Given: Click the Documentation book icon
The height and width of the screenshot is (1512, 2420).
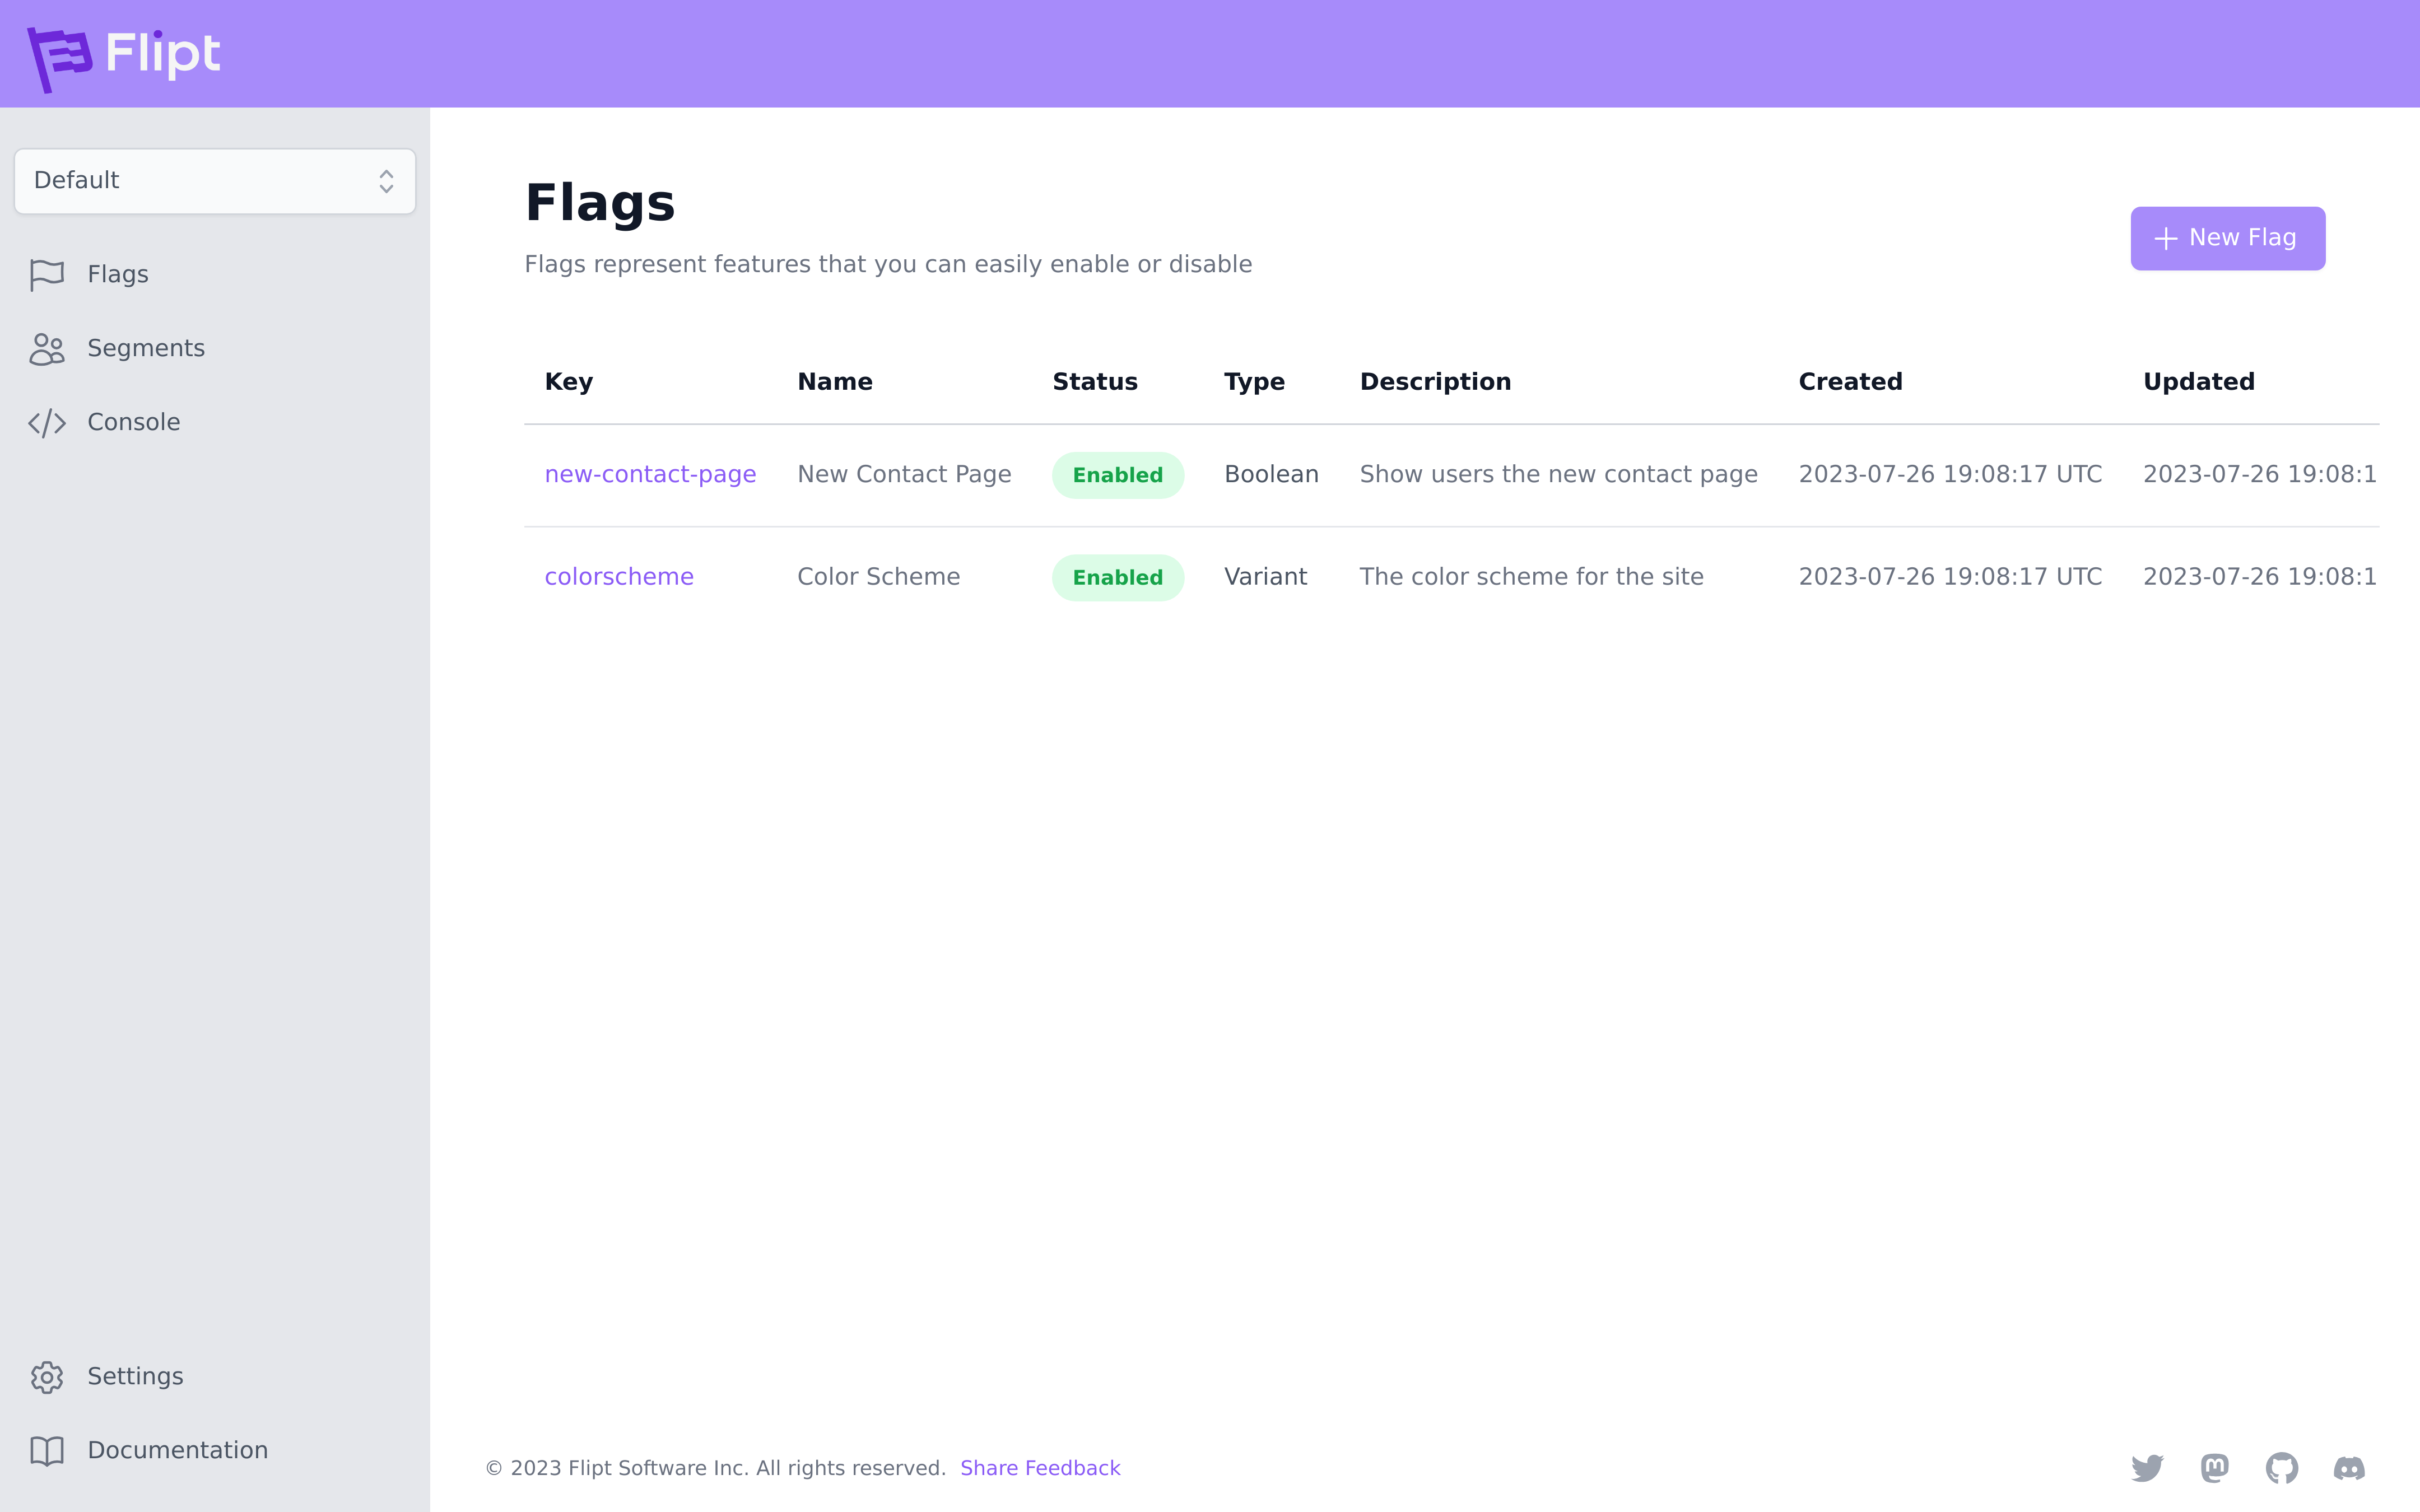Looking at the screenshot, I should [47, 1451].
